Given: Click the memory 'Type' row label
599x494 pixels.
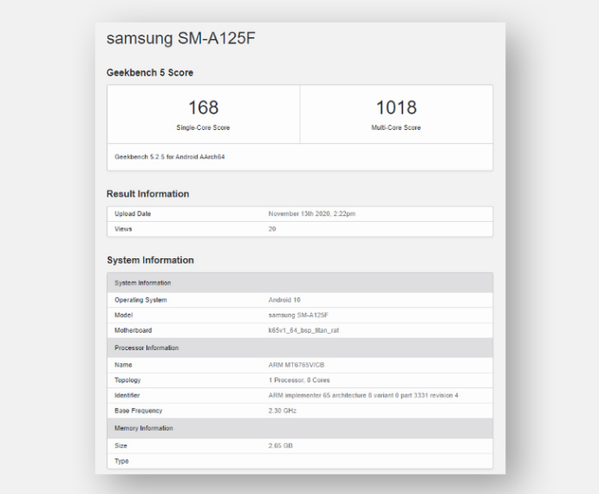Looking at the screenshot, I should [121, 461].
